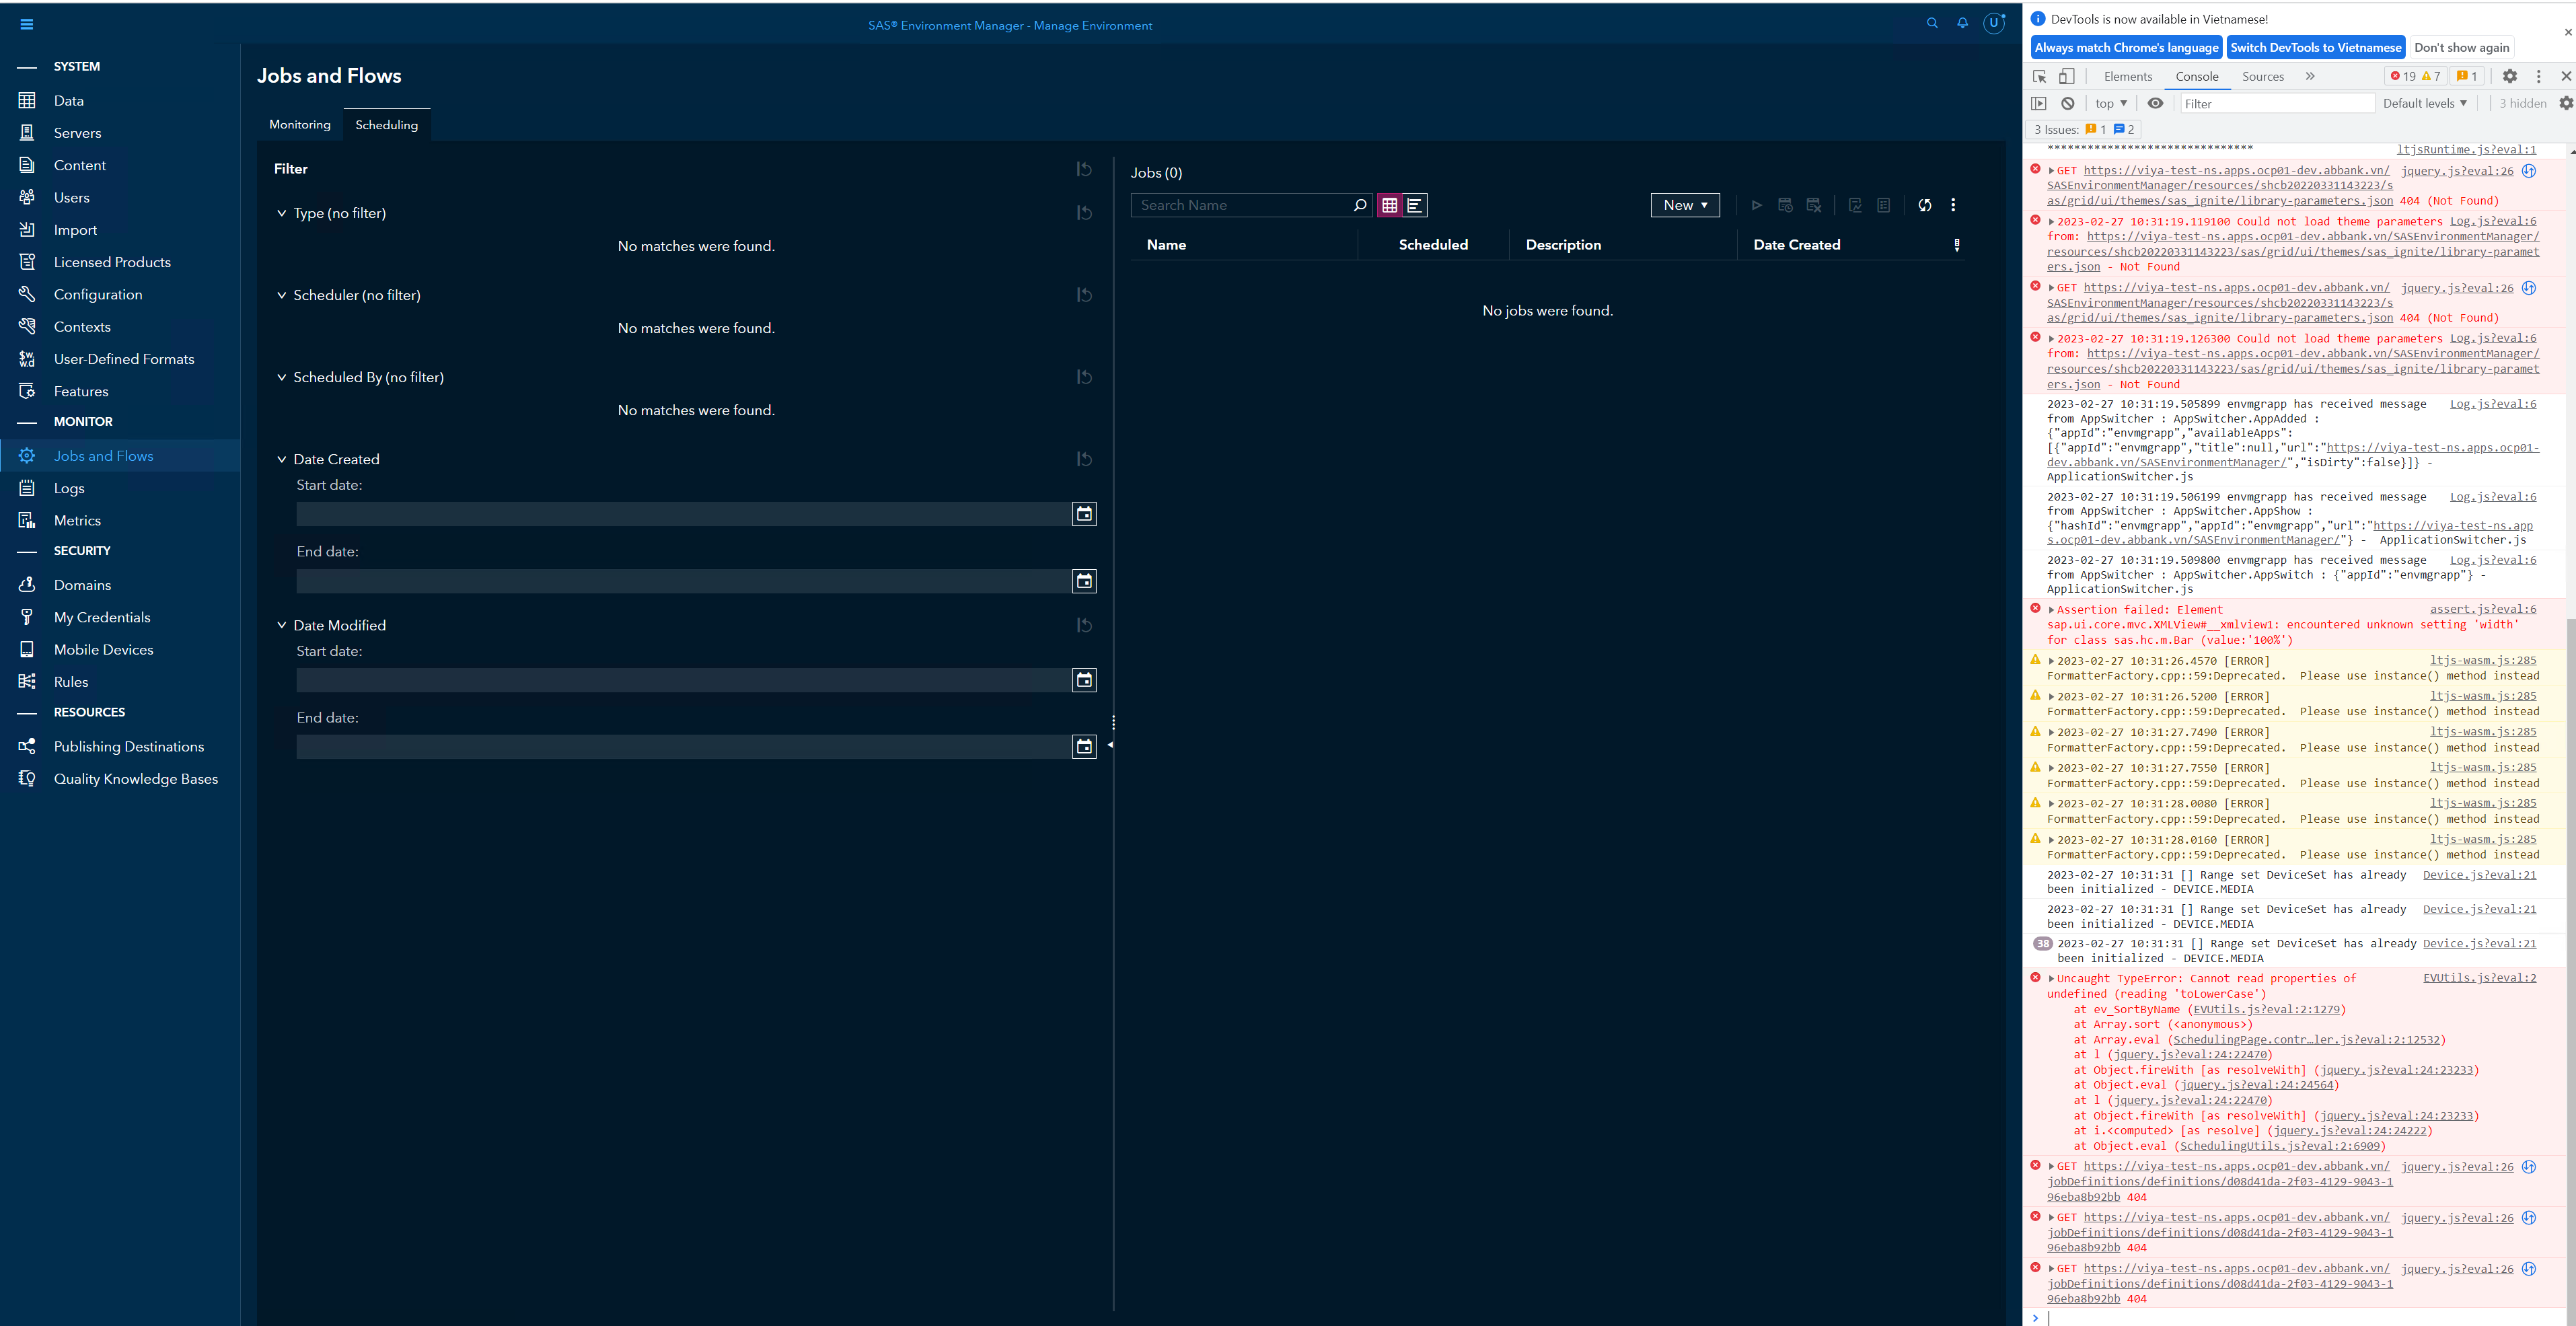
Task: Refresh the jobs list
Action: tap(1925, 205)
